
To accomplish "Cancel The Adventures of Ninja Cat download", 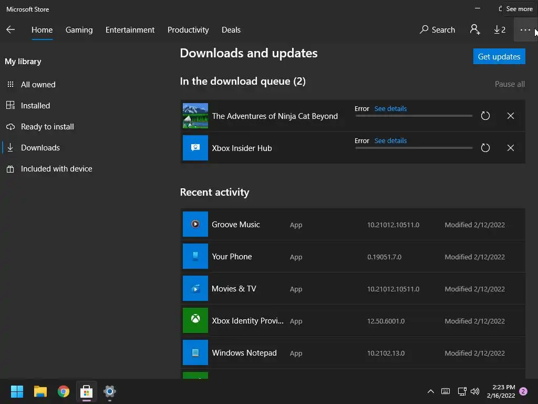I will click(x=511, y=116).
